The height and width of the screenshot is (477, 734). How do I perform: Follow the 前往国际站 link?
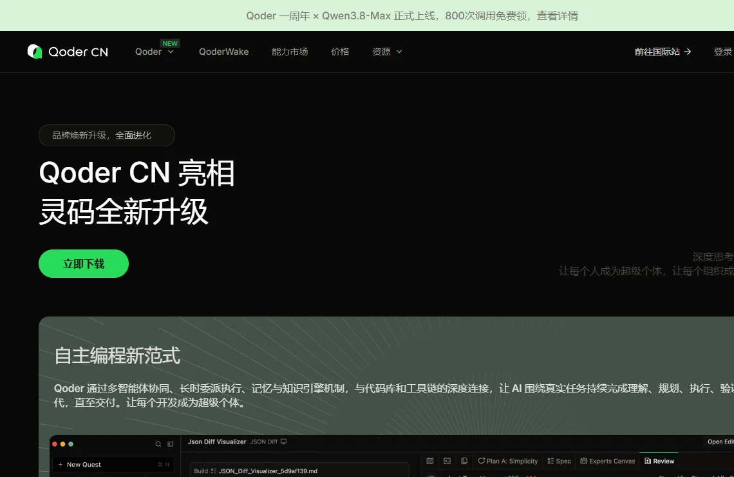click(x=663, y=52)
